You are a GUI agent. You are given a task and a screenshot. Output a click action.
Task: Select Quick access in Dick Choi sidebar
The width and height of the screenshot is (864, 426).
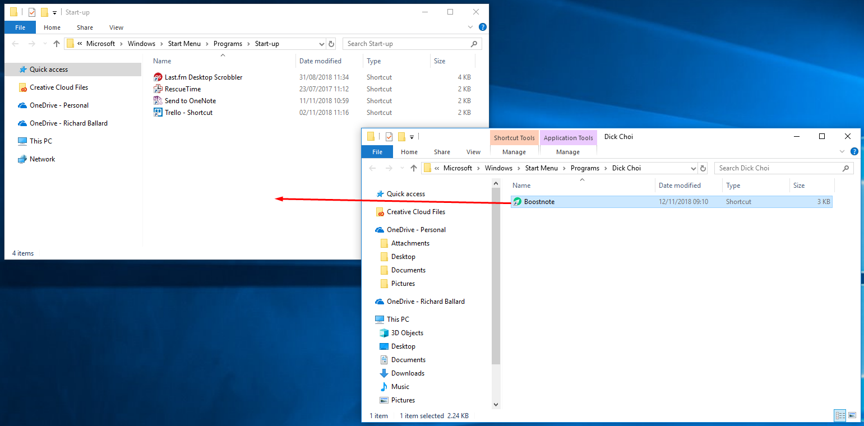click(x=400, y=194)
